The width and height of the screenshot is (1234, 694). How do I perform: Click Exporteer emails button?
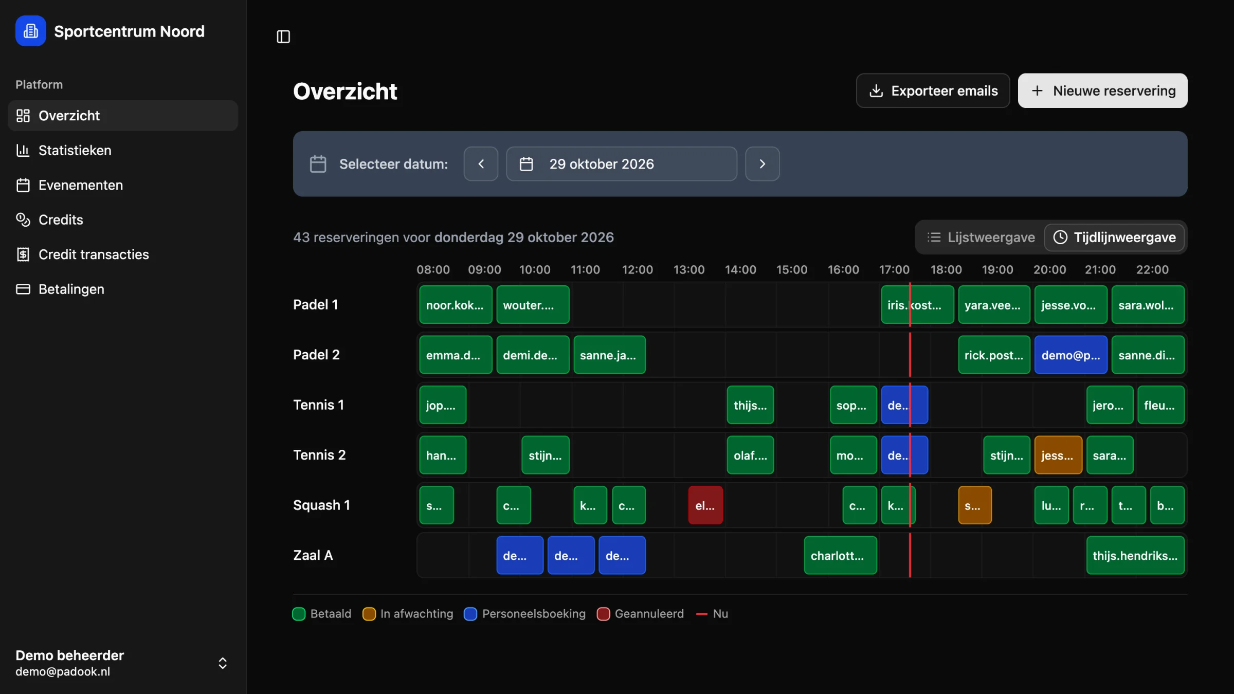coord(933,90)
